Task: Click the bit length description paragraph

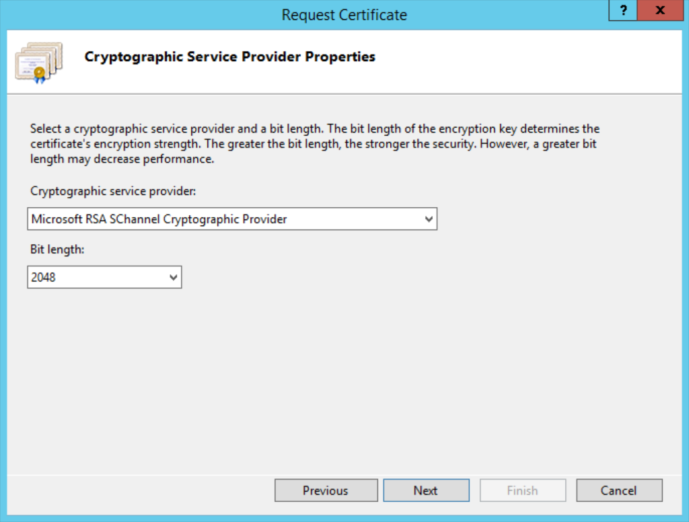Action: point(314,143)
